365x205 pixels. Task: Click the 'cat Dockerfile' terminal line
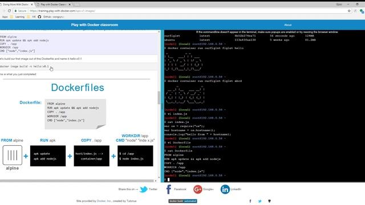(179, 151)
